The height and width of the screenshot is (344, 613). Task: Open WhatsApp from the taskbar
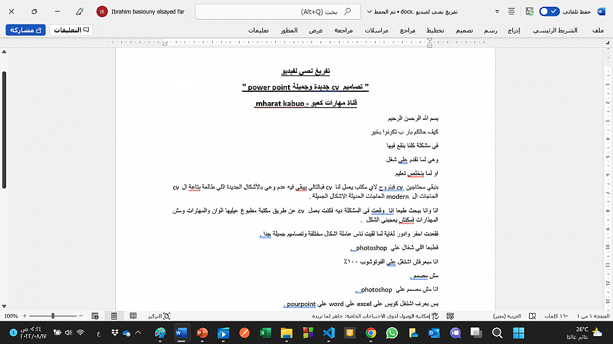click(392, 333)
